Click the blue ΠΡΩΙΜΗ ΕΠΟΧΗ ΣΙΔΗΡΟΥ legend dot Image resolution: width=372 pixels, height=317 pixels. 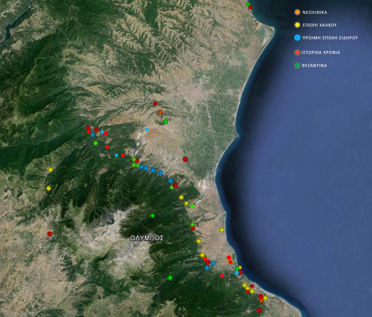[x=297, y=38]
